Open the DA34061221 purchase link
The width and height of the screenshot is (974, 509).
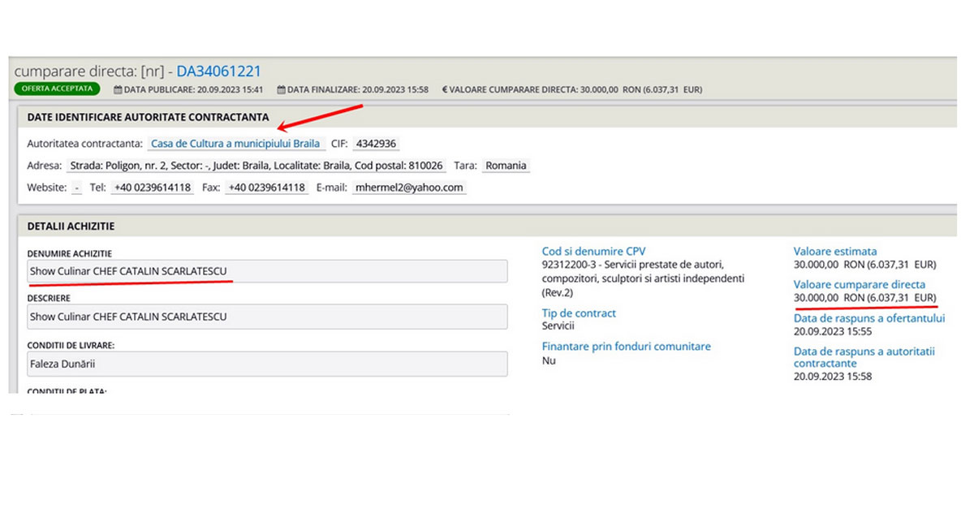[218, 71]
